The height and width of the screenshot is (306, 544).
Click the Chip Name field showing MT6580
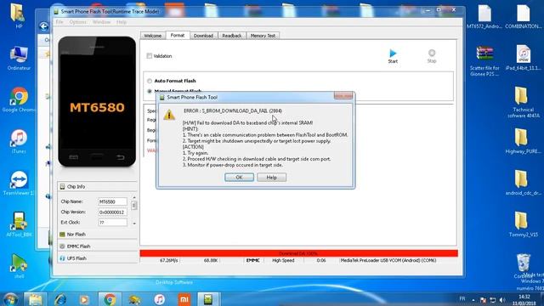click(x=112, y=201)
